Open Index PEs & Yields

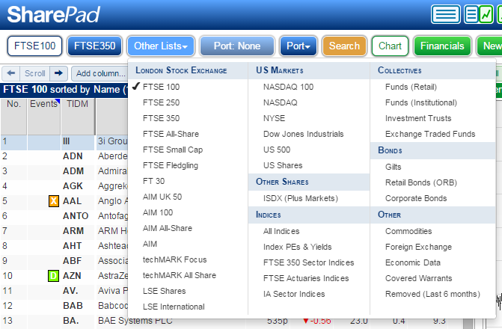point(298,247)
